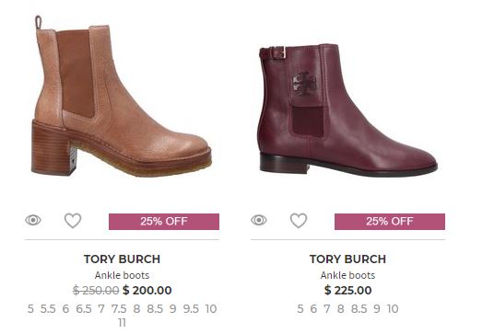Open quick view eye icon for tan boot
This screenshot has width=494, height=334.
click(33, 220)
